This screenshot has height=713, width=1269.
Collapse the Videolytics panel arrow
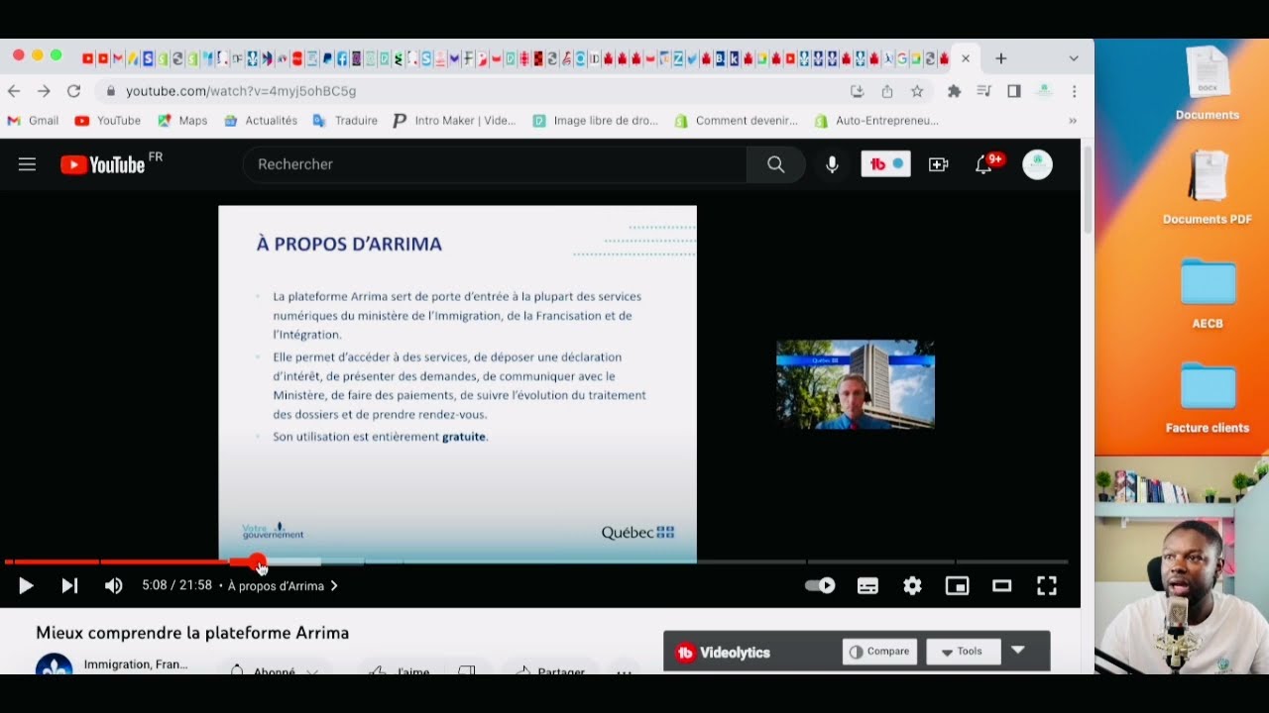1017,652
